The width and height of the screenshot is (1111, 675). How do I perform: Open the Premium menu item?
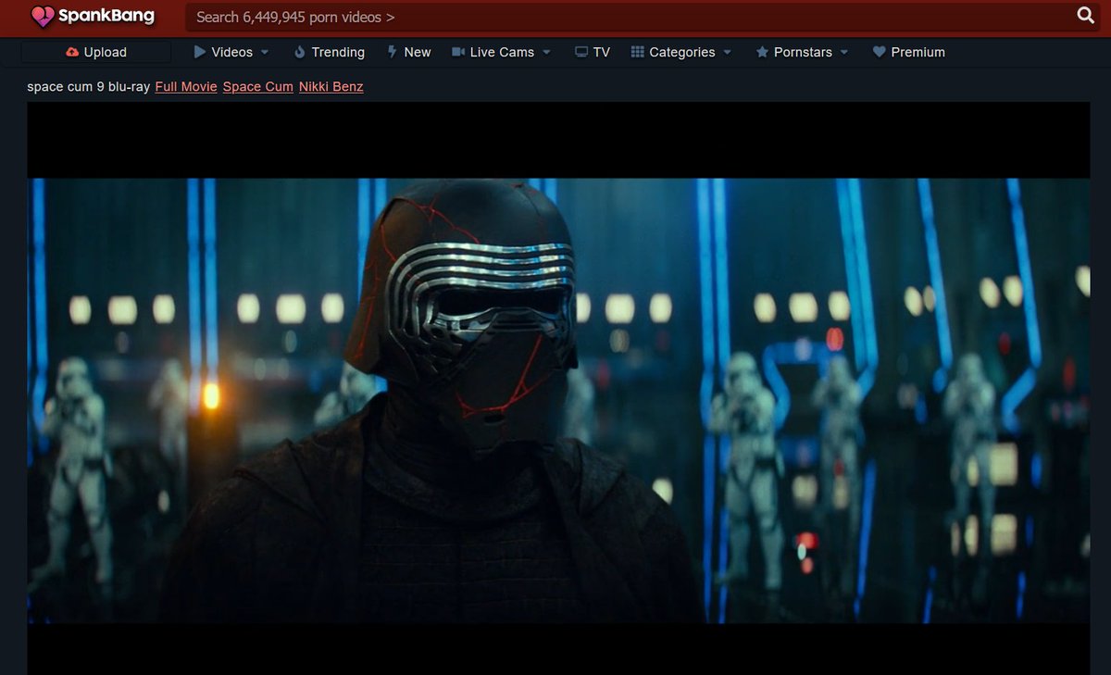click(x=909, y=52)
